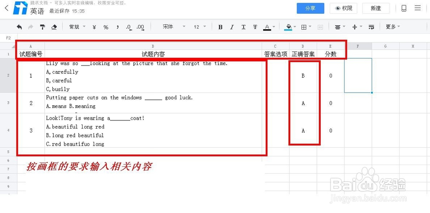Click cell 答案选项
430x213 pixels.
275,54
